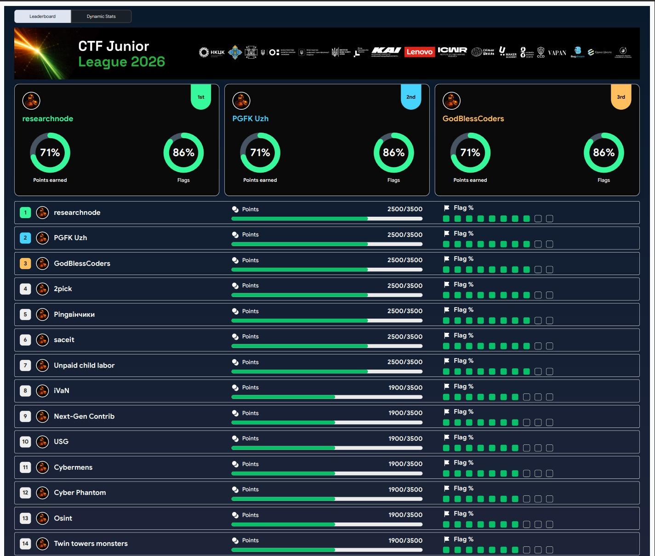Open the ICWR logo in the banner
The width and height of the screenshot is (655, 556).
point(452,51)
